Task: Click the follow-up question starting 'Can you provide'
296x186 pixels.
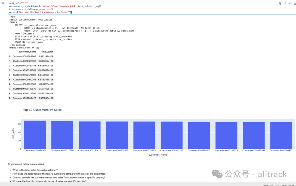Action: 59,178
